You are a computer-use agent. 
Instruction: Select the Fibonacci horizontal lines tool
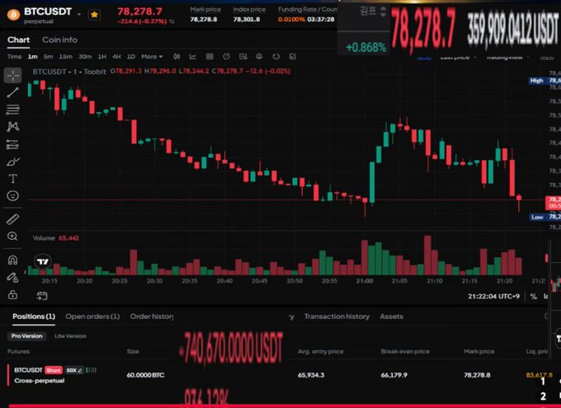pos(13,110)
